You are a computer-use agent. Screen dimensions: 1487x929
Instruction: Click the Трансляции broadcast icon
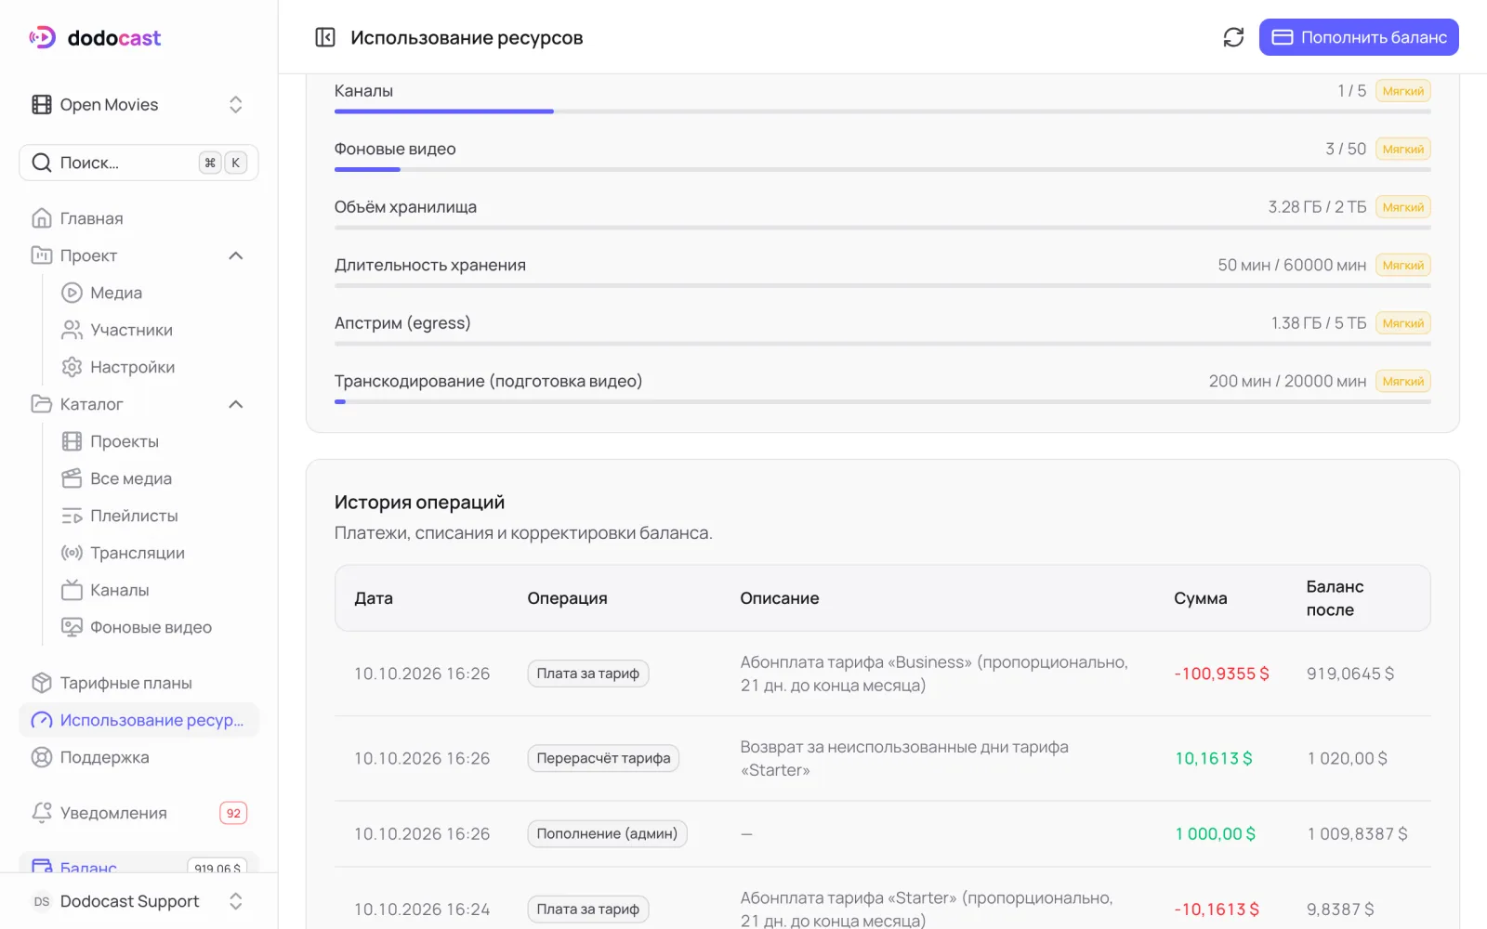click(72, 553)
